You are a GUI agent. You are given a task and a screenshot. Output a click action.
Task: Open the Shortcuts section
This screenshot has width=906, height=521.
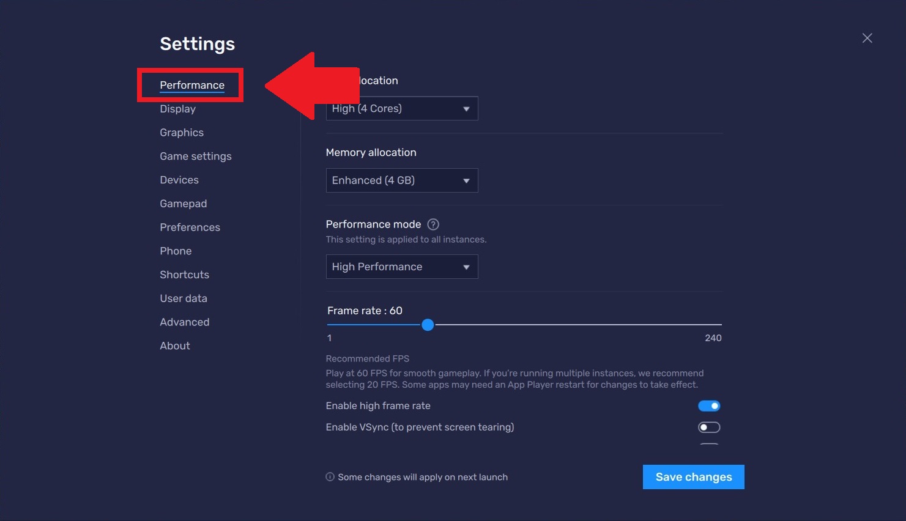point(184,274)
